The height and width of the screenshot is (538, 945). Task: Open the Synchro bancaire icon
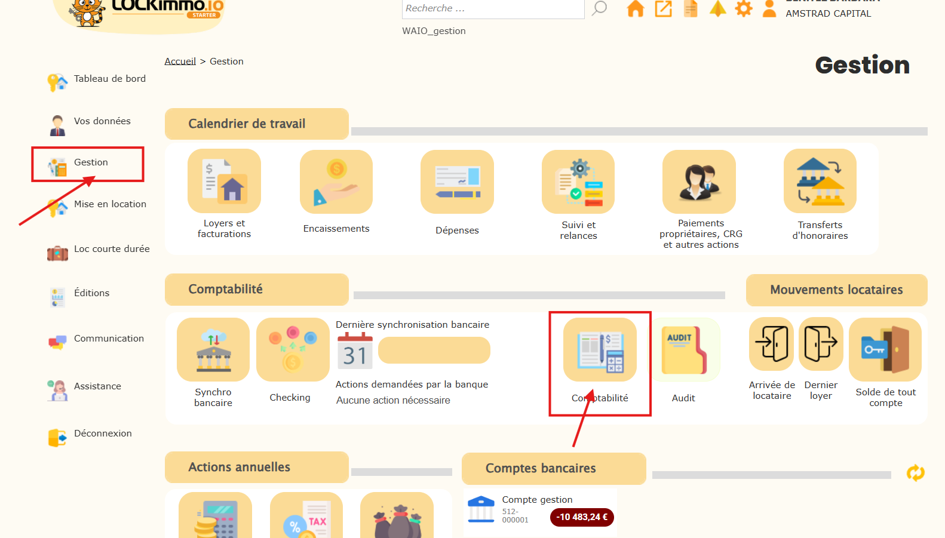click(213, 349)
